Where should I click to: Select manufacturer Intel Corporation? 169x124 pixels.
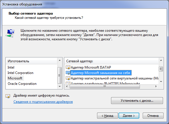pos(21,73)
